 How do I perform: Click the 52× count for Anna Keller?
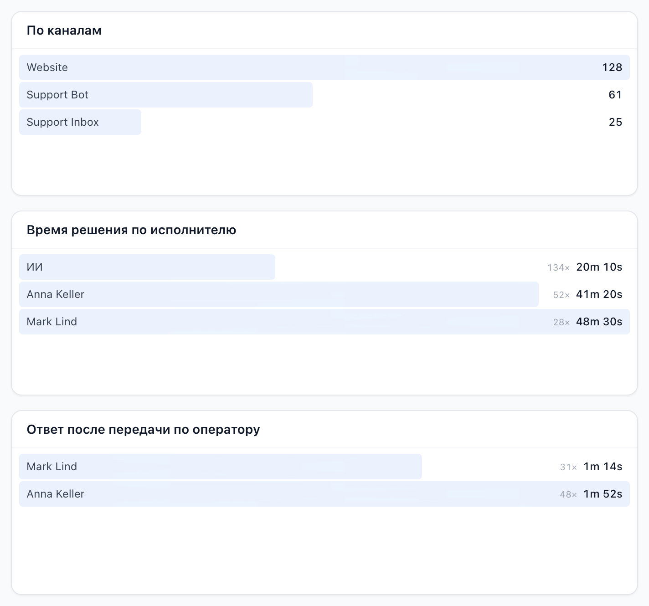(561, 295)
